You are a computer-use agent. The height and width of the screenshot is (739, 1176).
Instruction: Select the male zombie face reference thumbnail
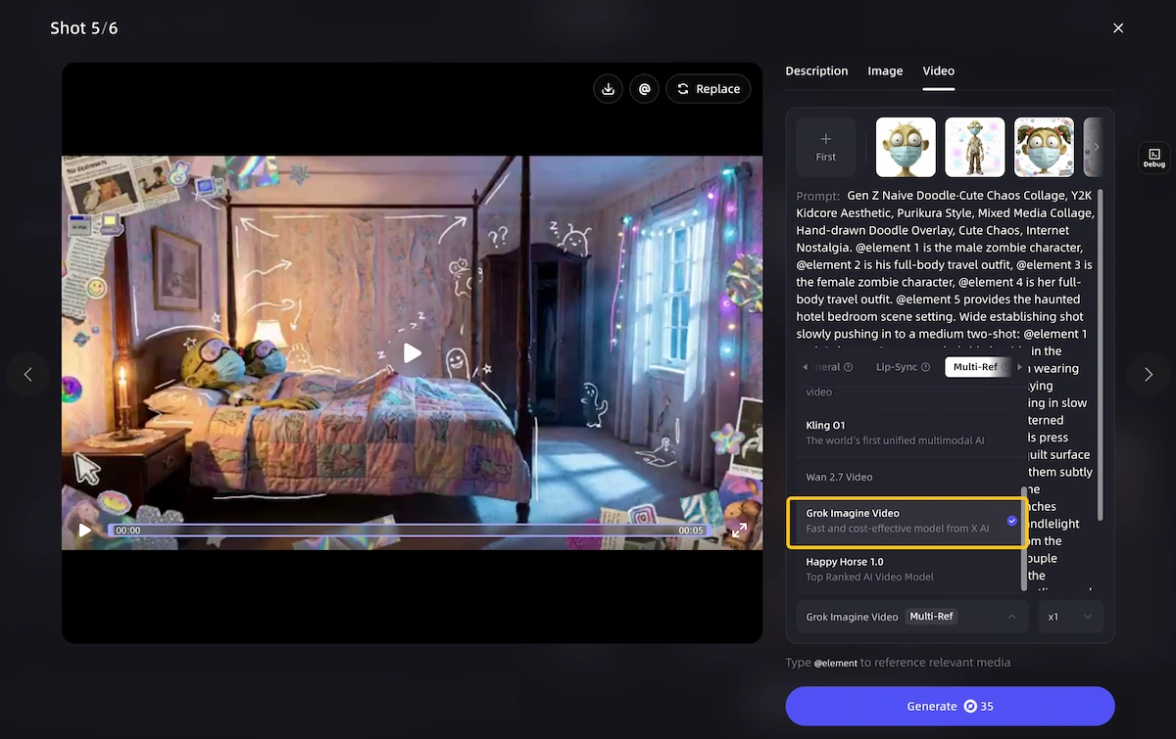point(906,147)
